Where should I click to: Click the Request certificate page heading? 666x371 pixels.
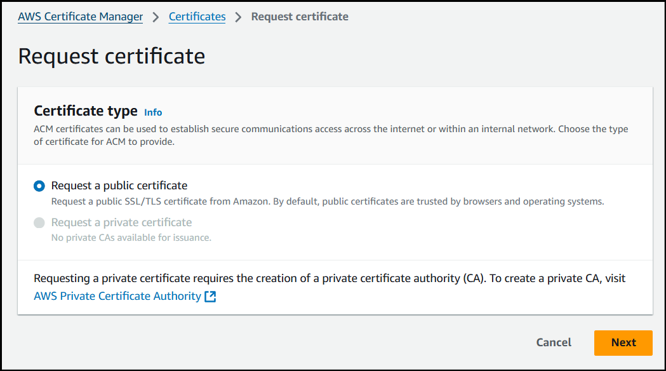pyautogui.click(x=112, y=56)
